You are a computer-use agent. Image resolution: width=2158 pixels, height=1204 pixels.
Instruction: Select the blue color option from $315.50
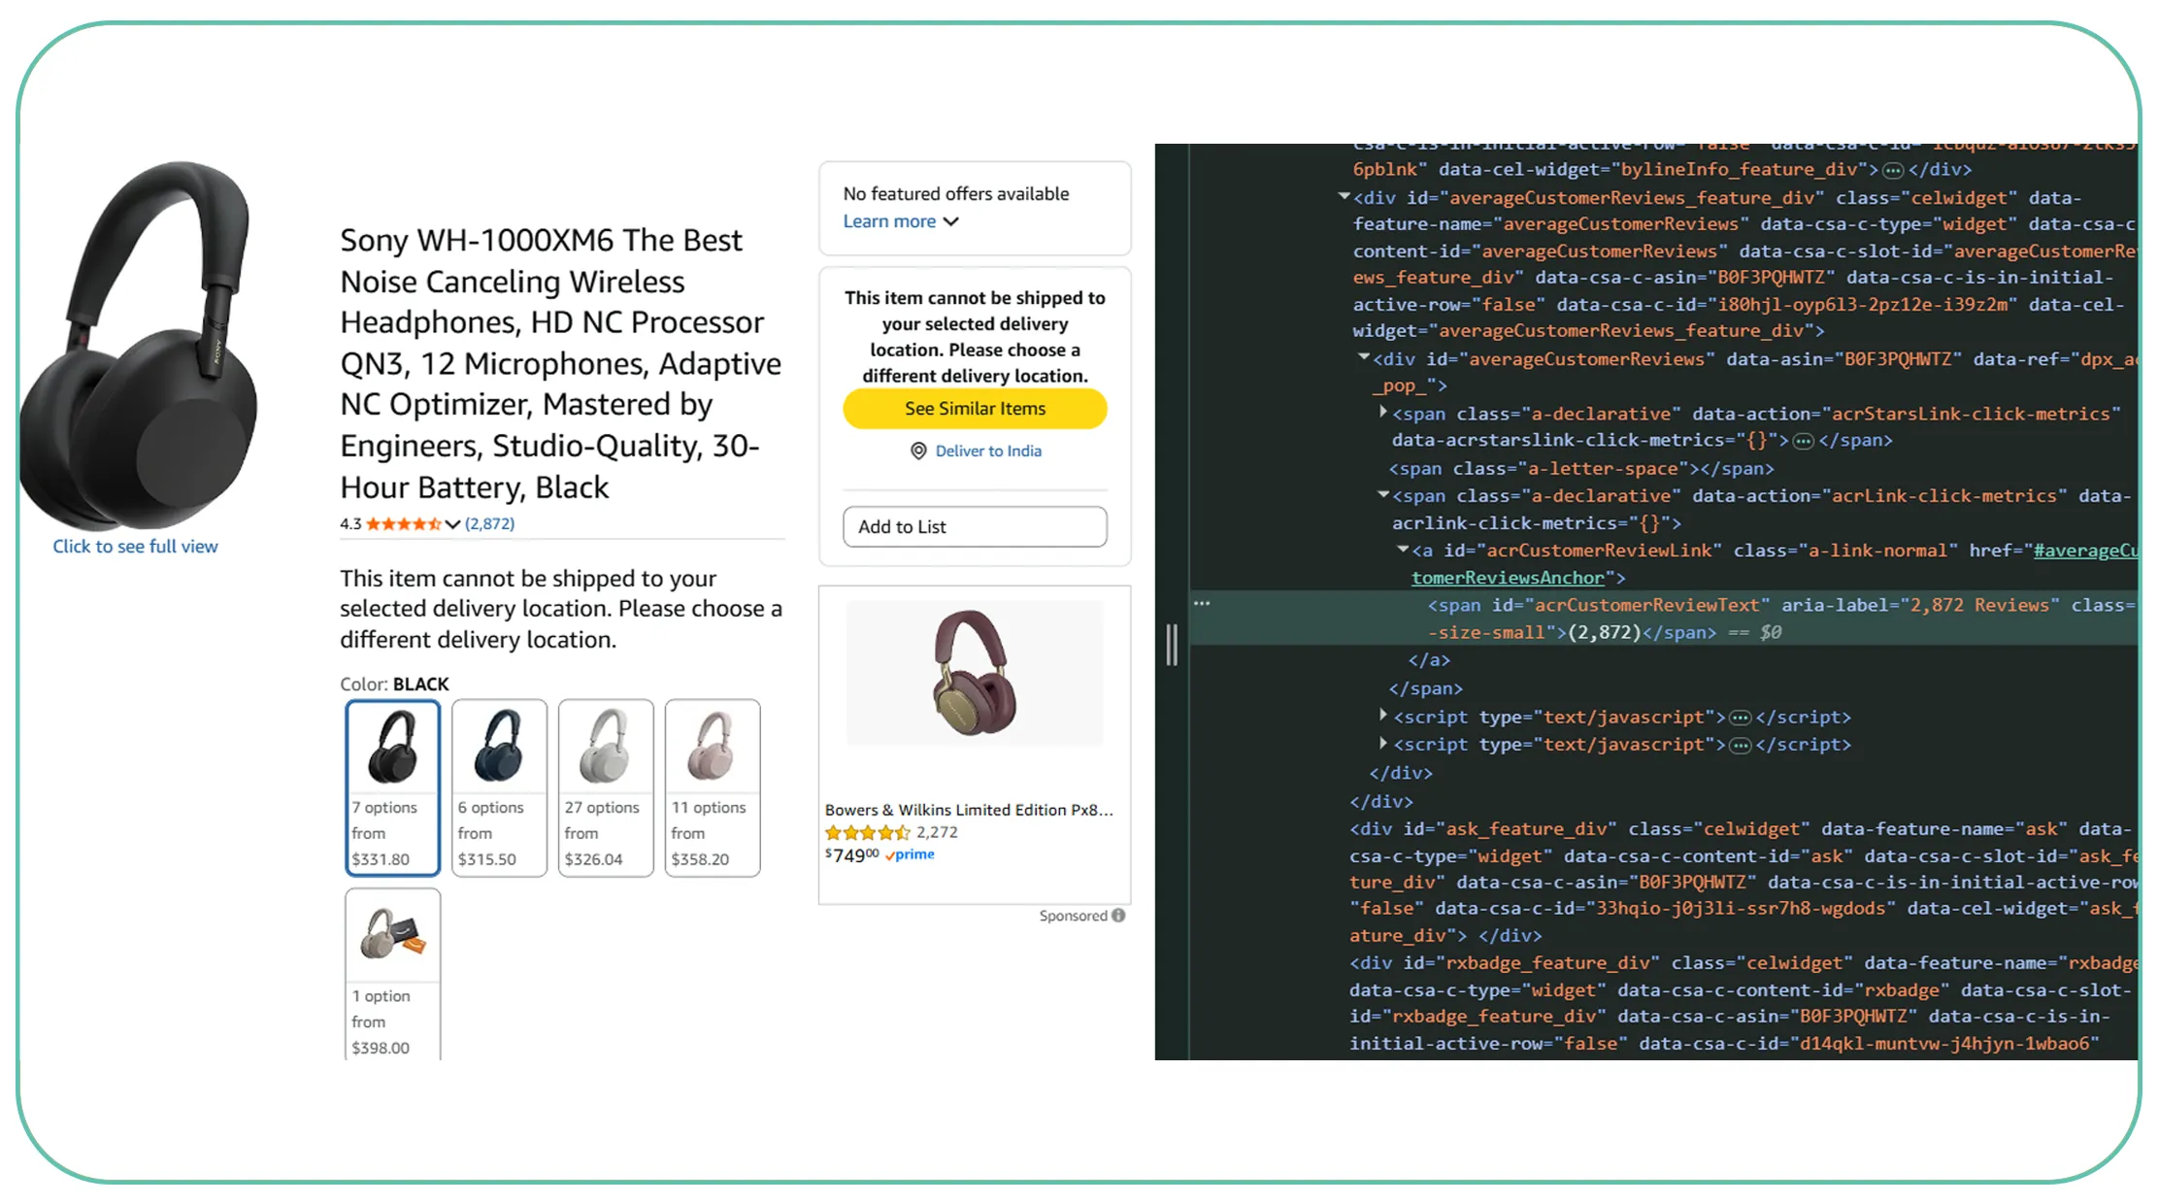tap(499, 787)
